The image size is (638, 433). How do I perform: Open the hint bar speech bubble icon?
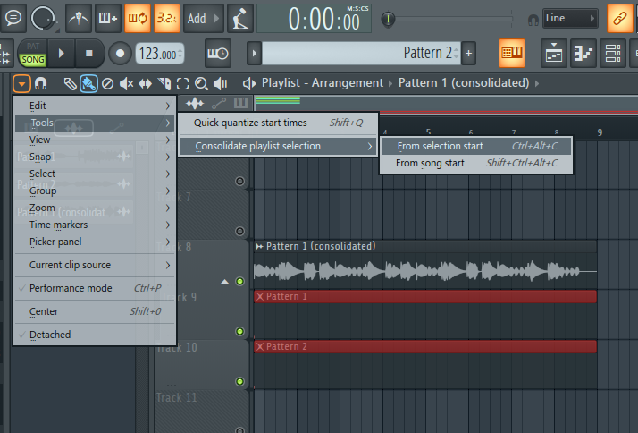click(x=13, y=18)
